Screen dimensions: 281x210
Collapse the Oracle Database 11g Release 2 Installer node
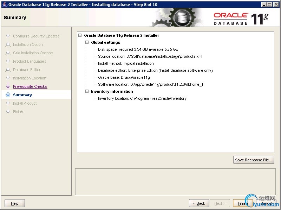coord(80,35)
